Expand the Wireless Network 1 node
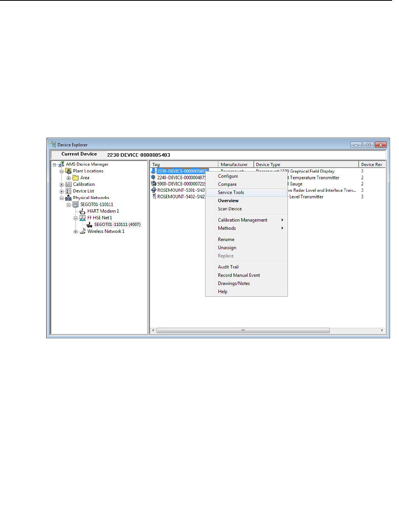Image resolution: width=399 pixels, height=514 pixels. tap(76, 232)
